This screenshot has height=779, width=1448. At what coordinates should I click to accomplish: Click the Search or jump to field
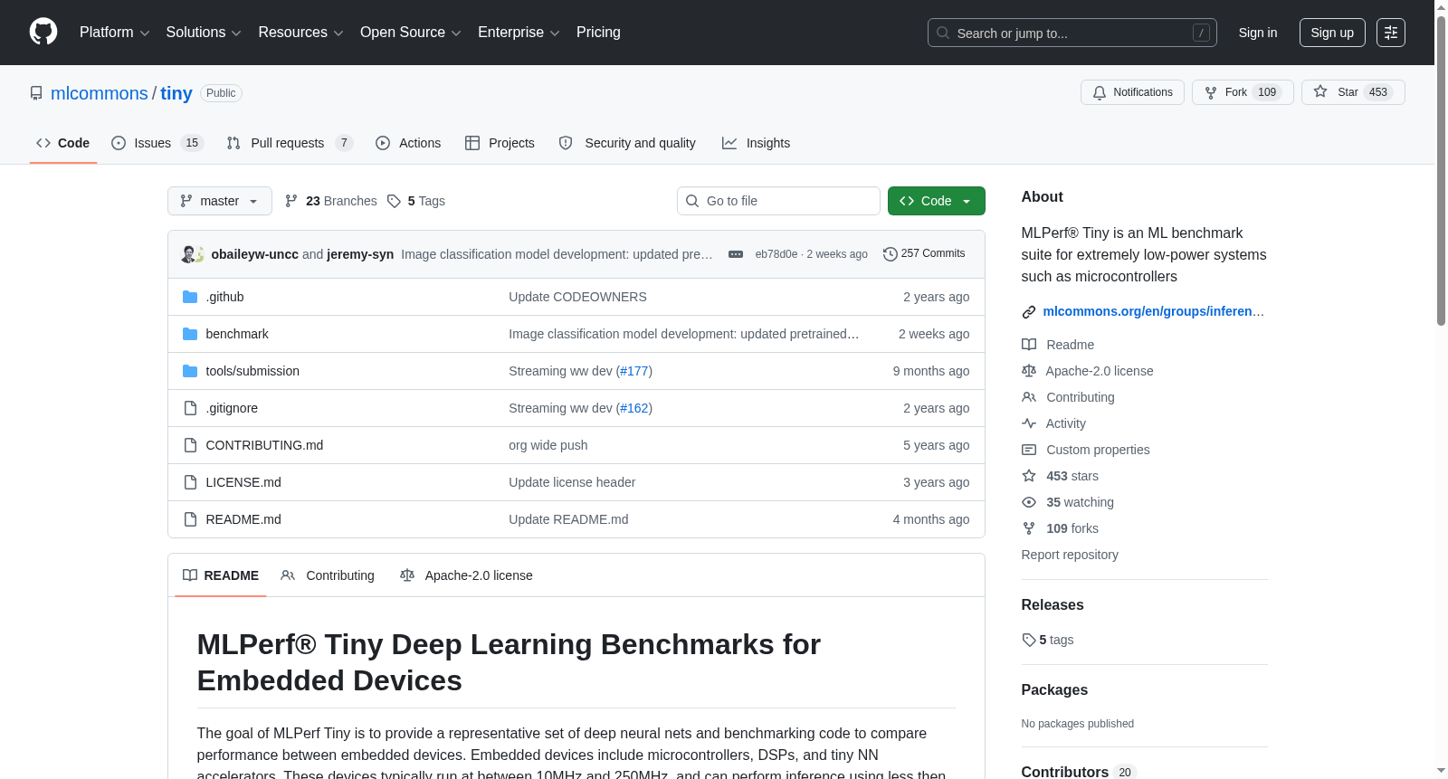[x=1072, y=33]
